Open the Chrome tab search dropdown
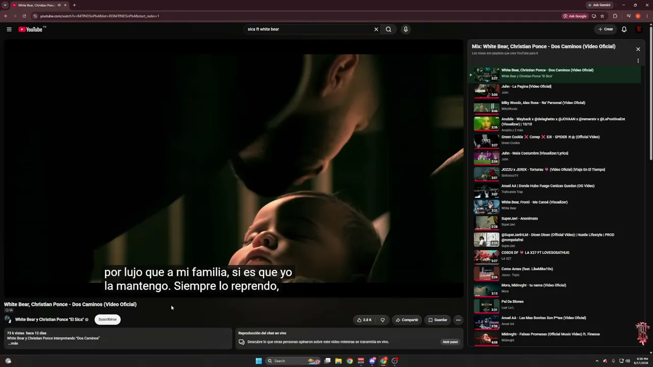This screenshot has width=653, height=367. coord(5,5)
